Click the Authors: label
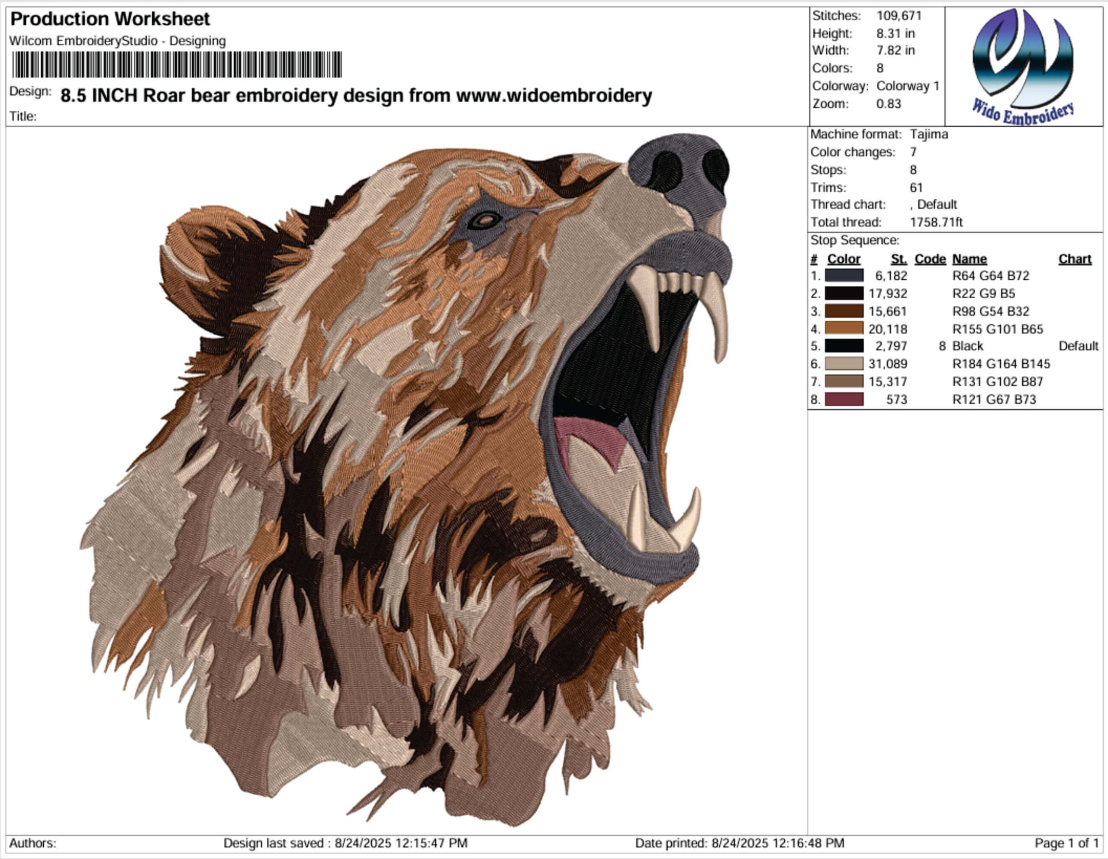 [32, 843]
